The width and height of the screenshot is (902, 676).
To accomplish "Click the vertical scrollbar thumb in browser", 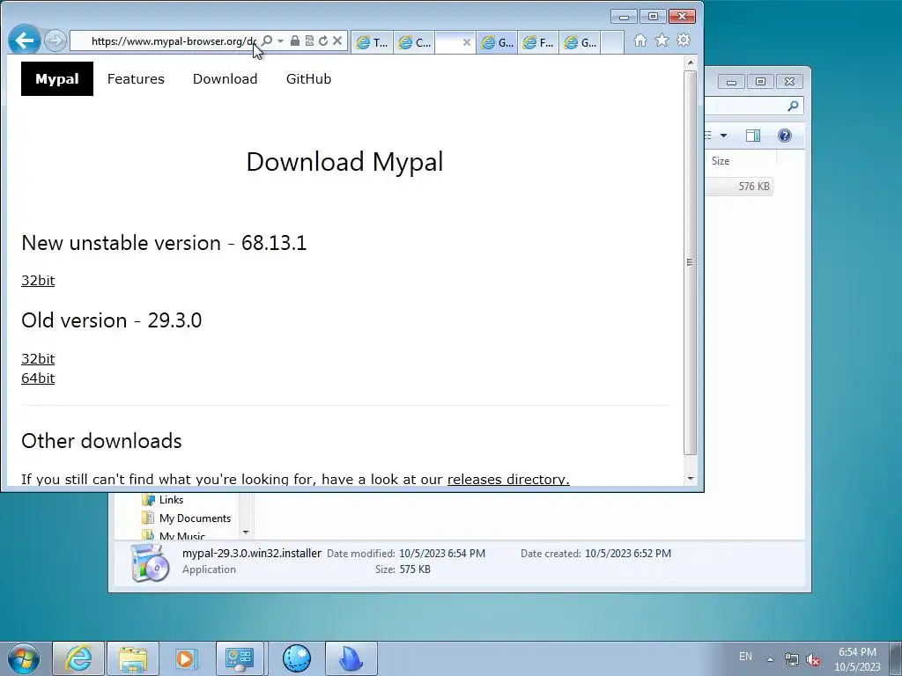I will tap(691, 262).
